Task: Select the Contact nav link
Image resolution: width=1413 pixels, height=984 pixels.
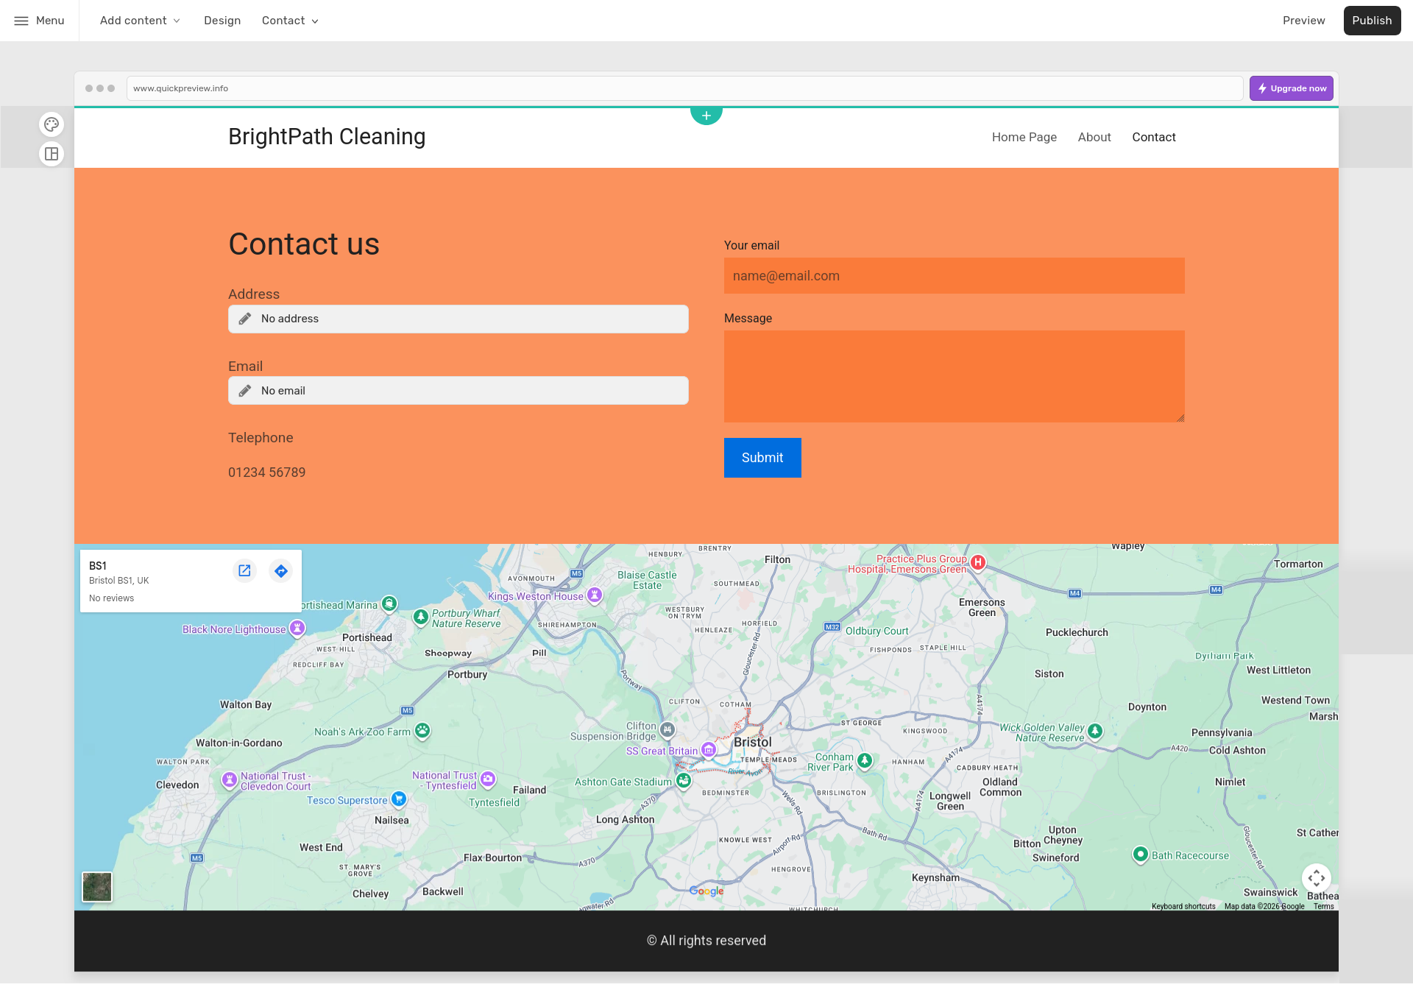Action: pyautogui.click(x=1153, y=137)
